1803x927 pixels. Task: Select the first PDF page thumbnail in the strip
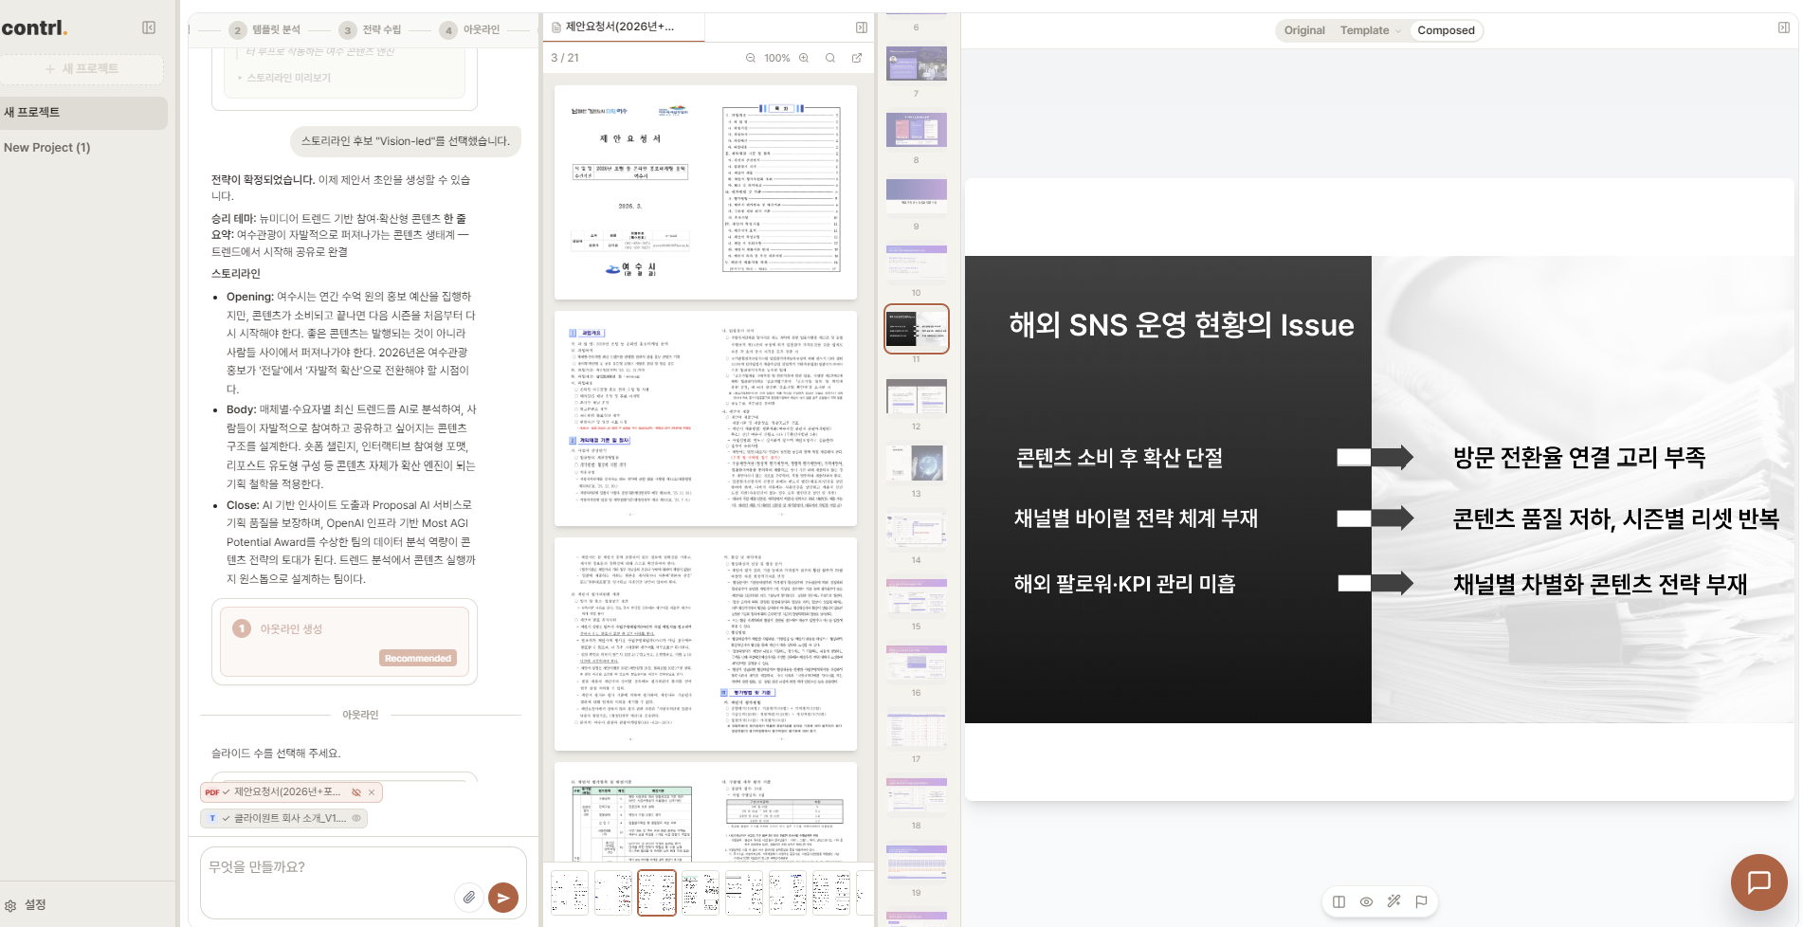coord(570,893)
